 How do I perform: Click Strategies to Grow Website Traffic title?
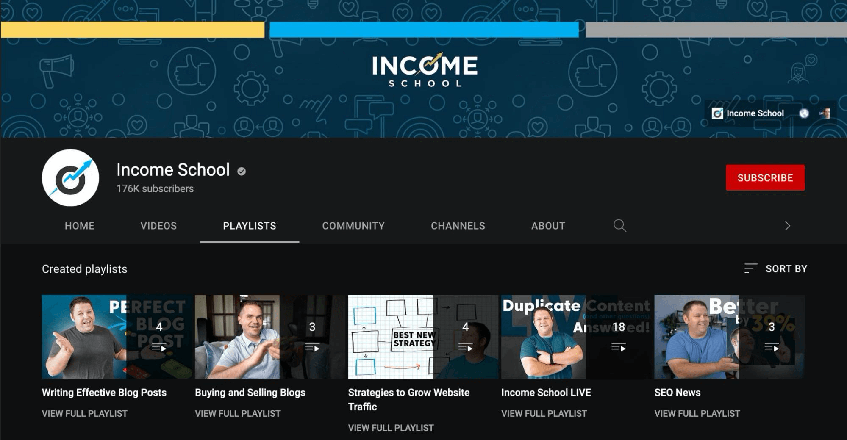[409, 399]
